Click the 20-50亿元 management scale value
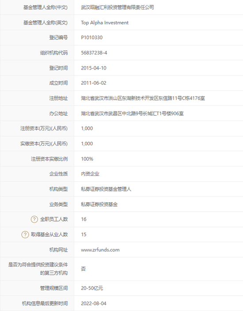Screen dimensions: 243x311 (92, 288)
